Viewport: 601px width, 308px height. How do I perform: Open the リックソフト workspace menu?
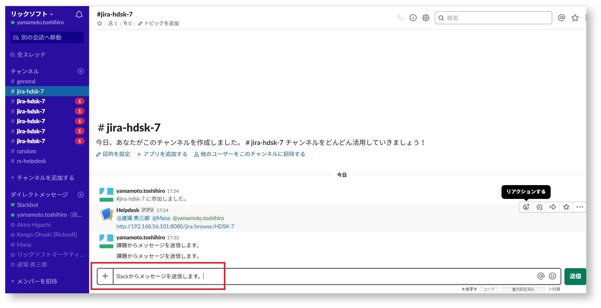32,14
